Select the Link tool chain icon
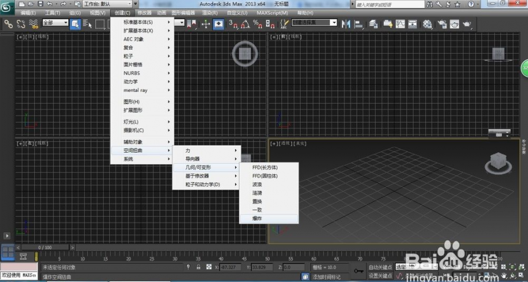528x282 pixels. coord(9,24)
